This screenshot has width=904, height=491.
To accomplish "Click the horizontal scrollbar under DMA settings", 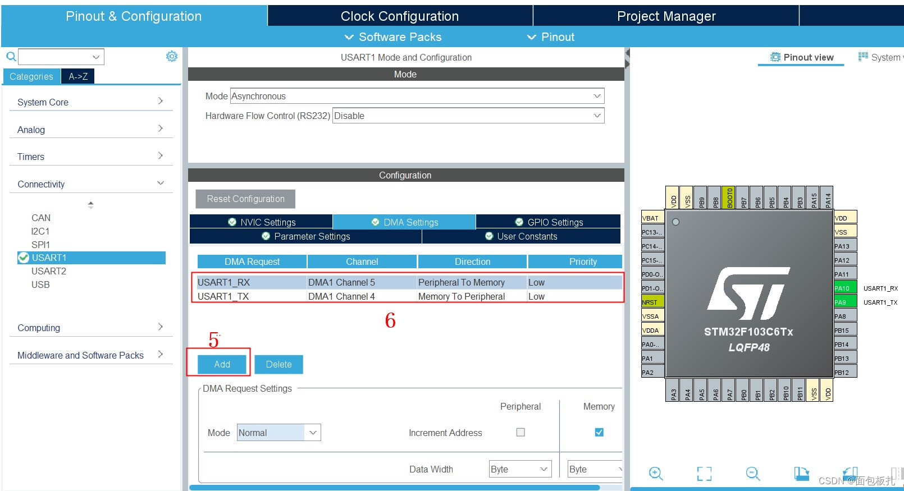I will (395, 488).
